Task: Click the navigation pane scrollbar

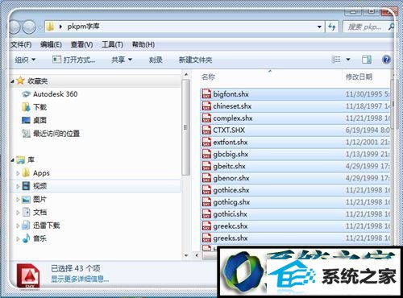Action: click(186, 128)
